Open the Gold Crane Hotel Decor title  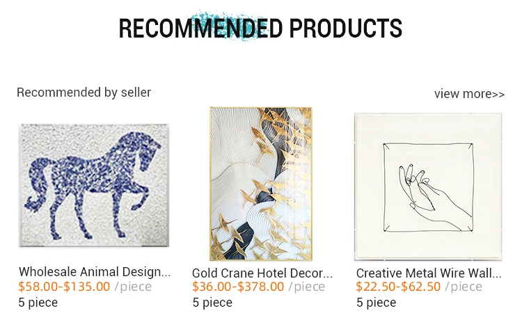coord(262,273)
